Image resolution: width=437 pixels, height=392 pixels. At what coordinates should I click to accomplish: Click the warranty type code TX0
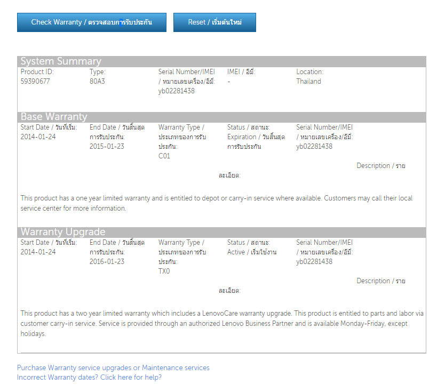tap(164, 271)
